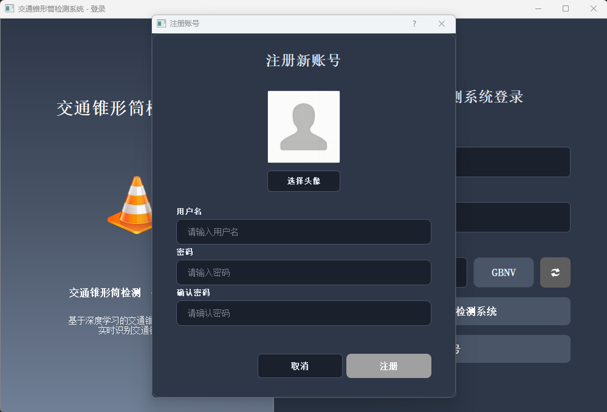
Task: Focus the 请输入用户名 username field
Action: (303, 232)
